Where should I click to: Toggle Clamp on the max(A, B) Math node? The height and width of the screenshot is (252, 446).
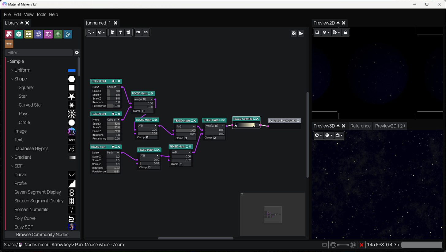pos(214,138)
